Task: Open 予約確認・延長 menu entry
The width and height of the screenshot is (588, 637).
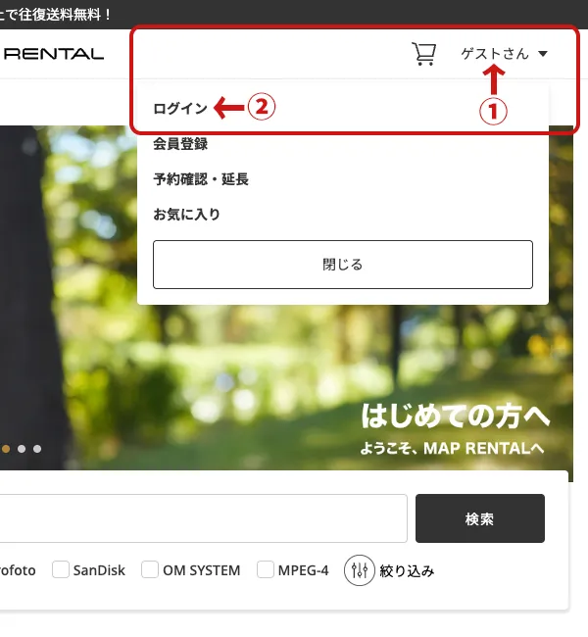Action: click(x=201, y=179)
